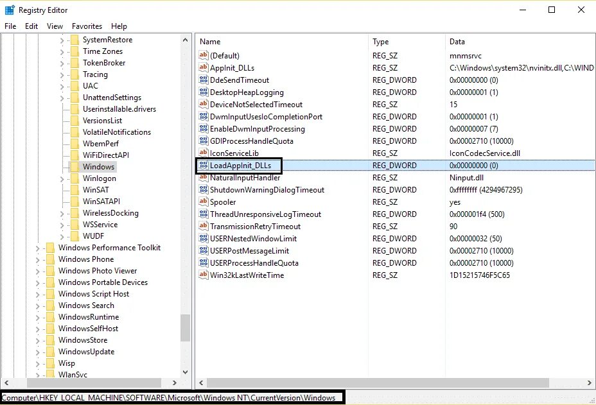This screenshot has height=405, width=596.
Task: Click the DesktopHeapLogging DWORD icon
Action: point(204,92)
